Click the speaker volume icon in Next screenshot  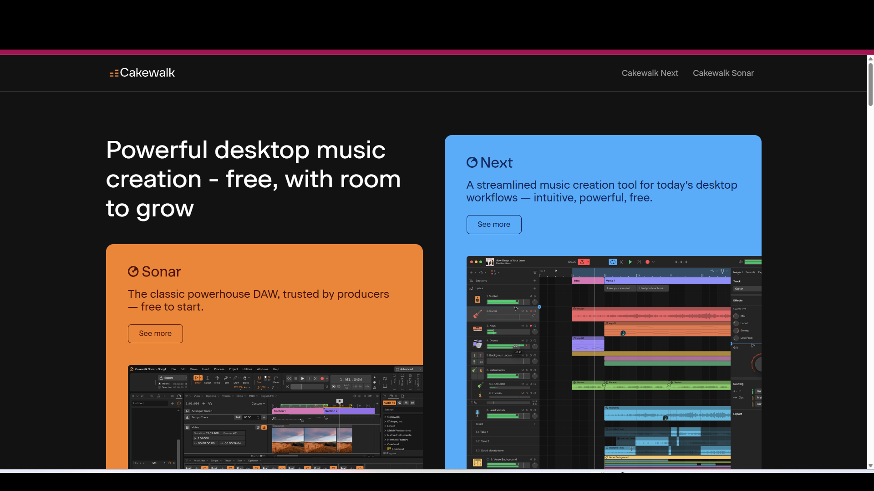(x=741, y=262)
